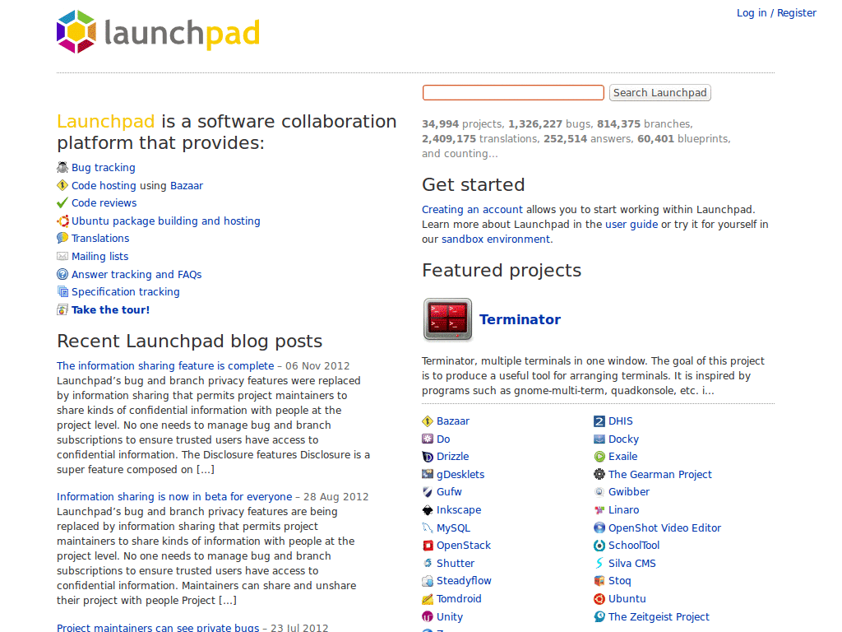Open 'The information sharing feature is complete' post
The height and width of the screenshot is (632, 842).
pyautogui.click(x=165, y=366)
